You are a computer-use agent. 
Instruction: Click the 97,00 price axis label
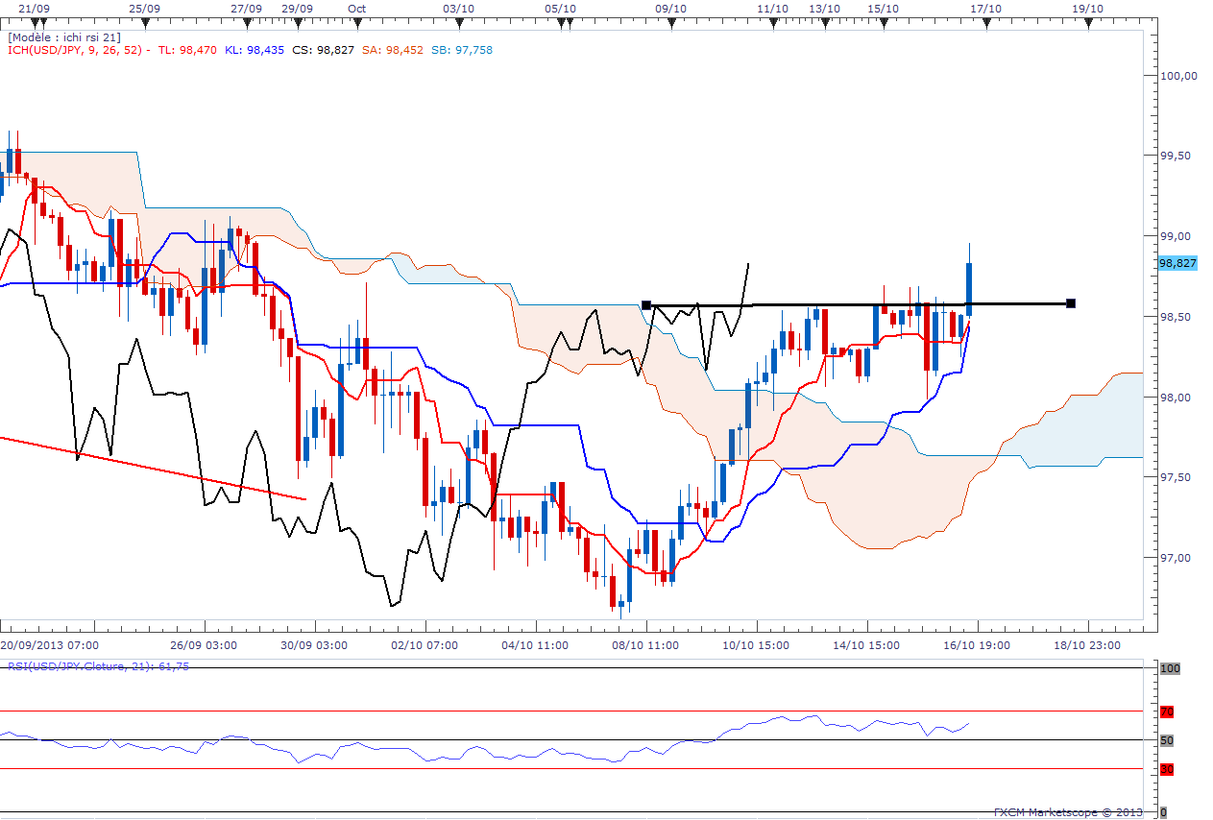[x=1177, y=558]
